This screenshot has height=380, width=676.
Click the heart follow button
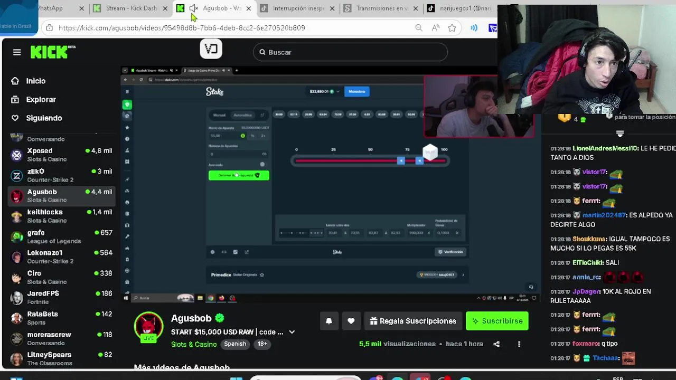(351, 321)
